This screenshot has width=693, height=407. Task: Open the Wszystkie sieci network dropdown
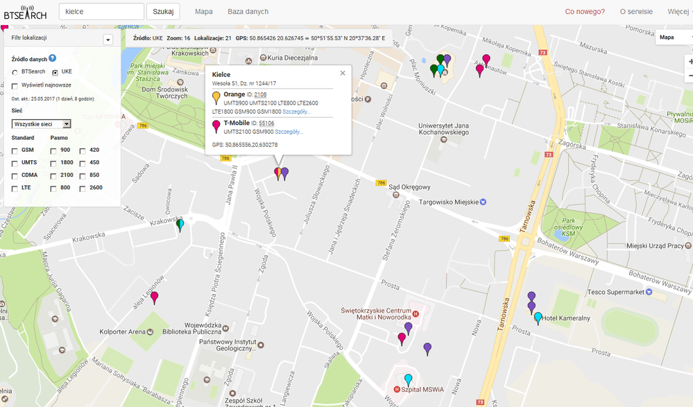click(x=42, y=124)
